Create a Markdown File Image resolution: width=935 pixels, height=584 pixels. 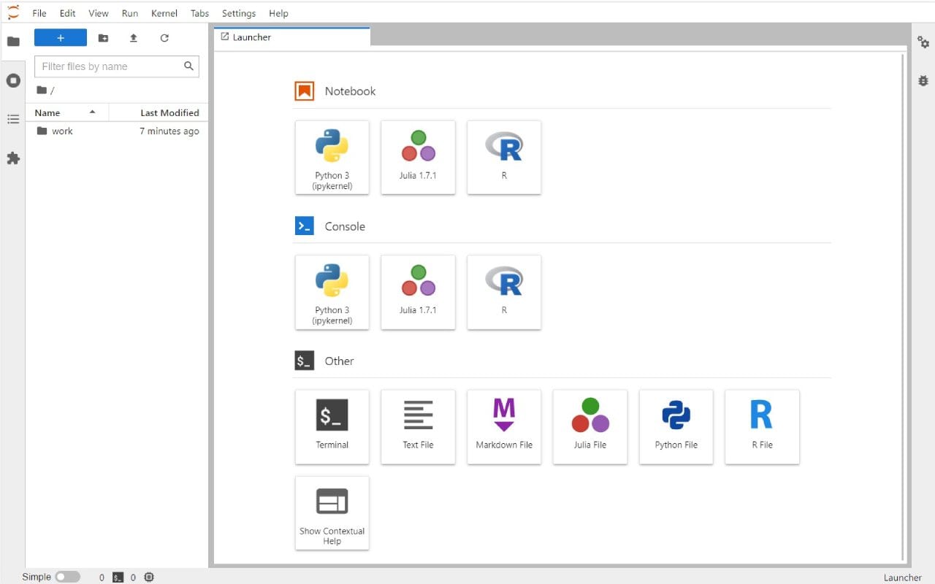pyautogui.click(x=504, y=426)
